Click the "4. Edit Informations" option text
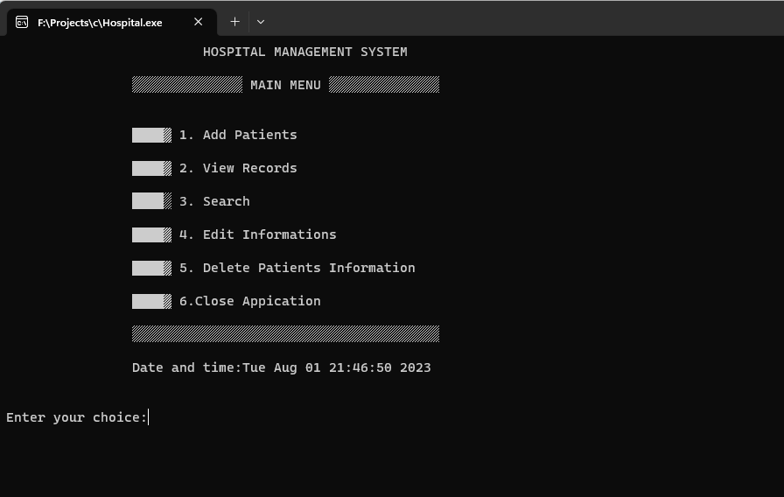Screen dimensions: 784x497 point(257,234)
